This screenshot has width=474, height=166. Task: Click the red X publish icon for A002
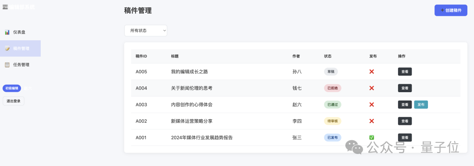point(372,121)
